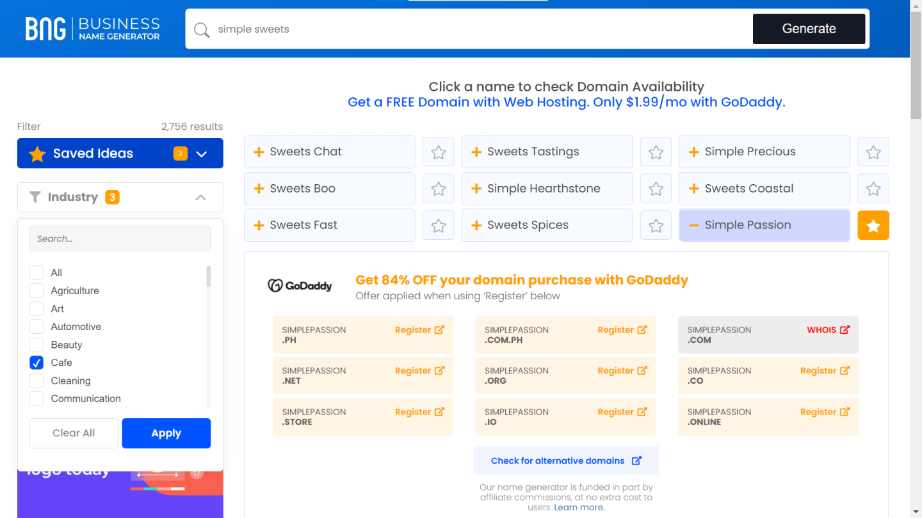Uncheck the Cafe industry checkbox

coord(36,363)
